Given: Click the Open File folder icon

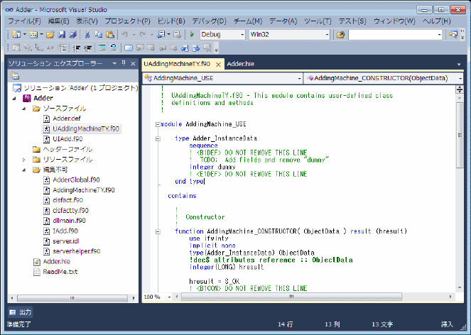Looking at the screenshot, I should point(50,34).
